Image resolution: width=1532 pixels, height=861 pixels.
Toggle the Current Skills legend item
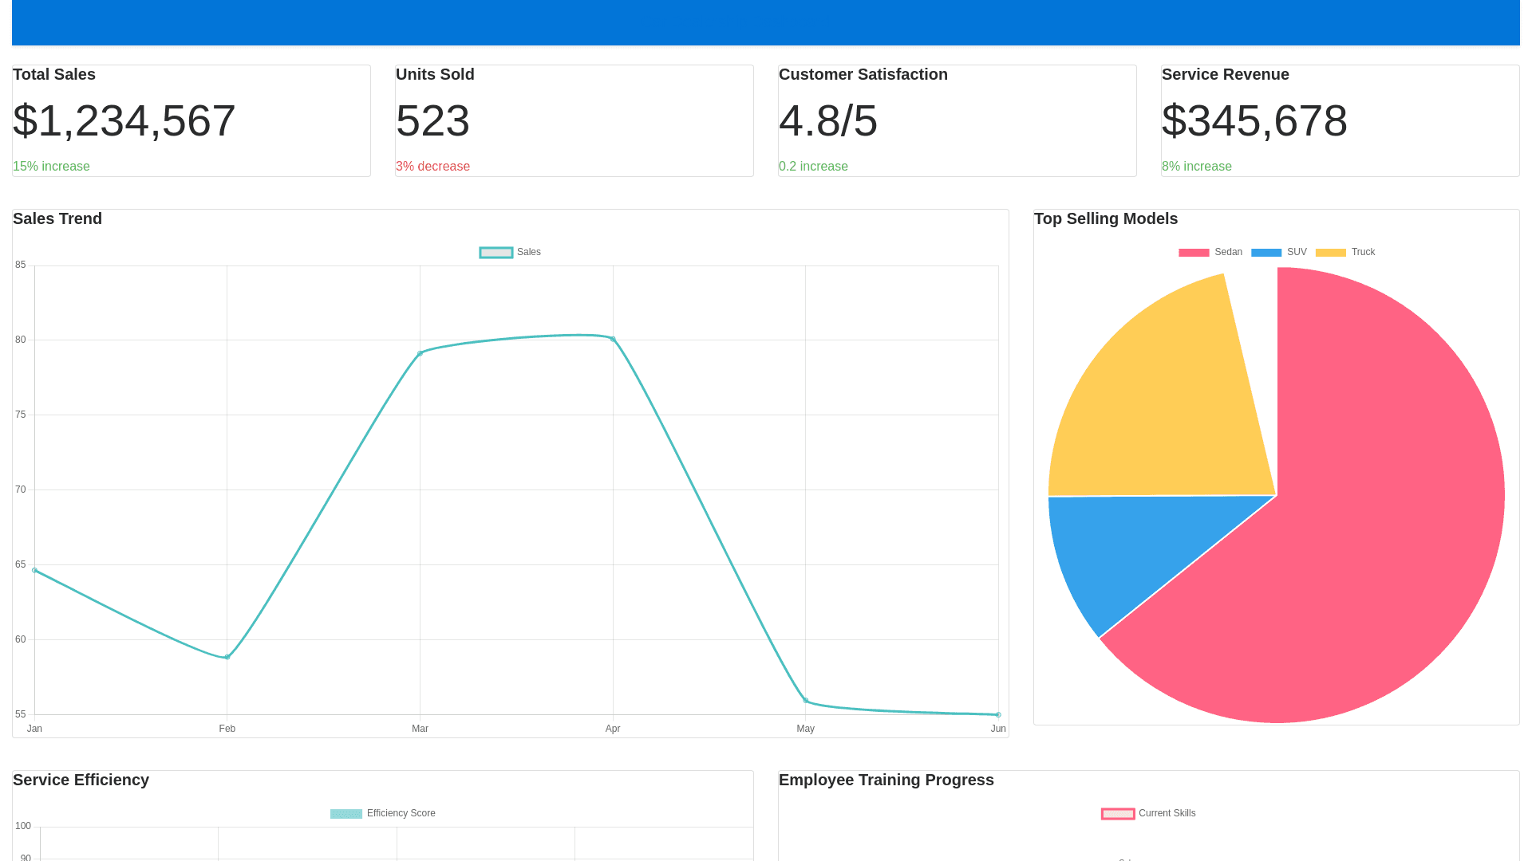tap(1148, 813)
